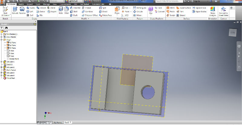Select the Derive tool
242x125 pixels.
41,11
